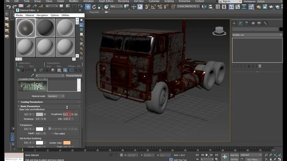Open the Modes menu in Material Editor
This screenshot has width=287, height=161.
point(19,15)
